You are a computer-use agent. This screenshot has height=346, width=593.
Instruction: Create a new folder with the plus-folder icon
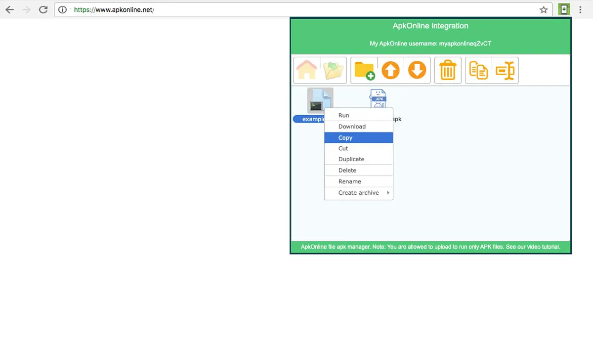tap(364, 70)
